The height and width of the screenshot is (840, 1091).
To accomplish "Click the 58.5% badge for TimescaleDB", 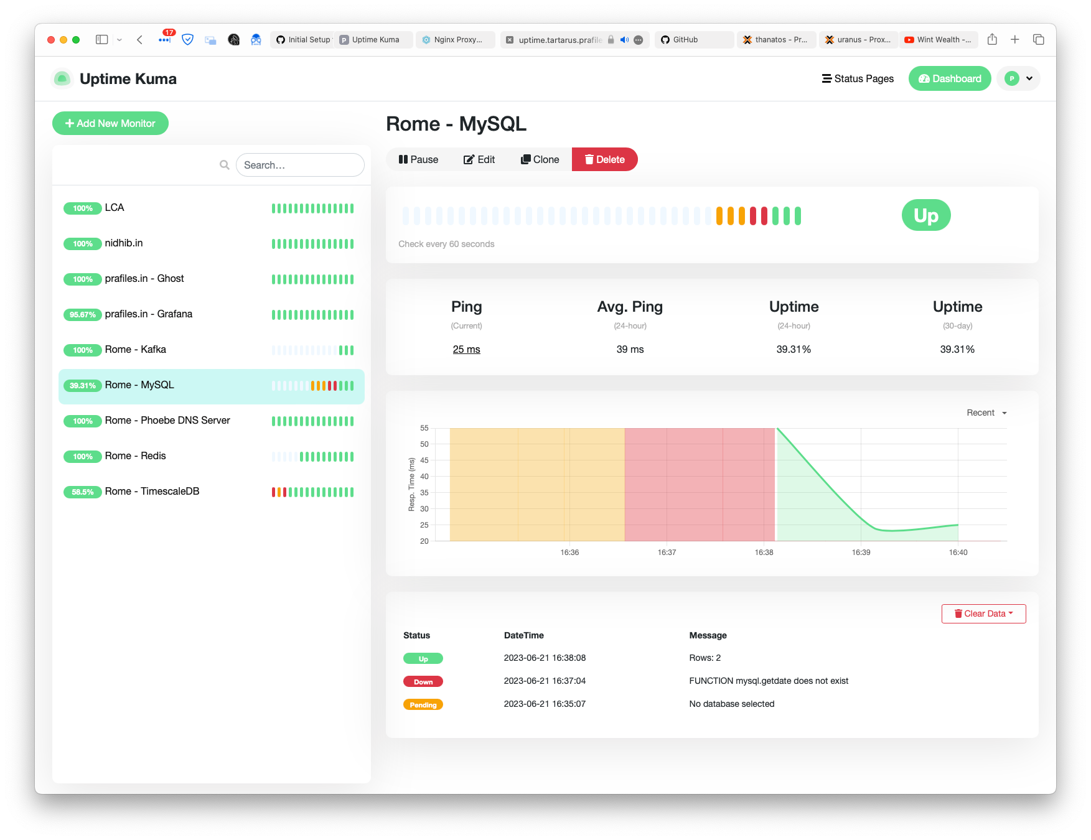I will point(83,492).
